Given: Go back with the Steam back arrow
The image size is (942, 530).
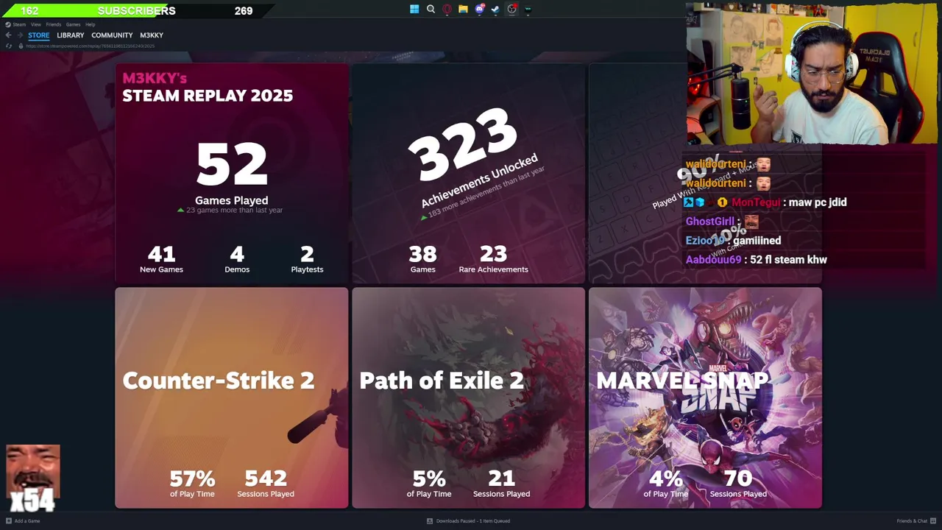Looking at the screenshot, I should pyautogui.click(x=8, y=35).
